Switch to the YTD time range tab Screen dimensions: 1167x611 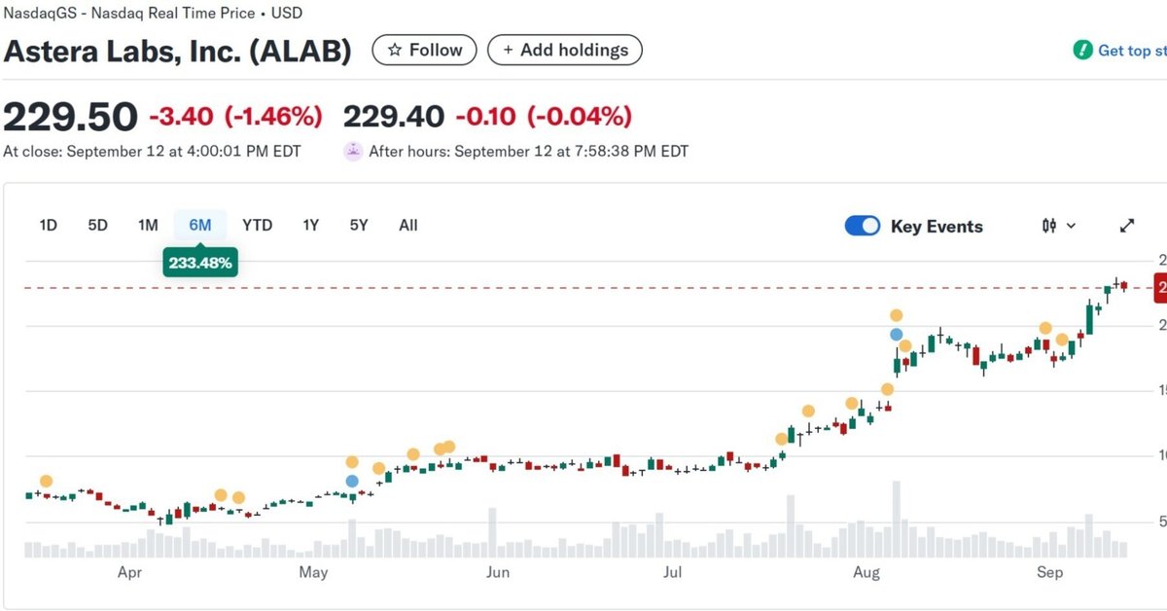click(257, 225)
